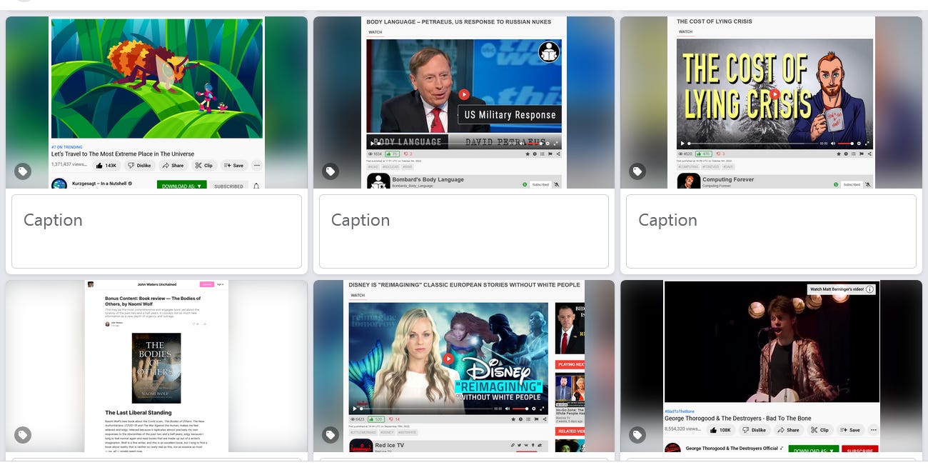Image resolution: width=928 pixels, height=470 pixels.
Task: Click the Caption field under the Kurzgesagt image
Action: click(x=156, y=231)
